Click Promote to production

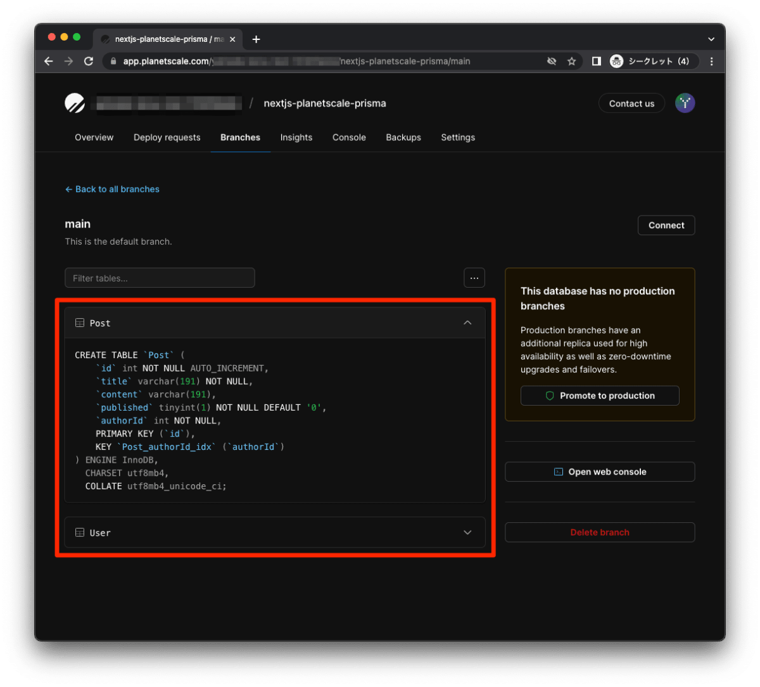point(600,395)
